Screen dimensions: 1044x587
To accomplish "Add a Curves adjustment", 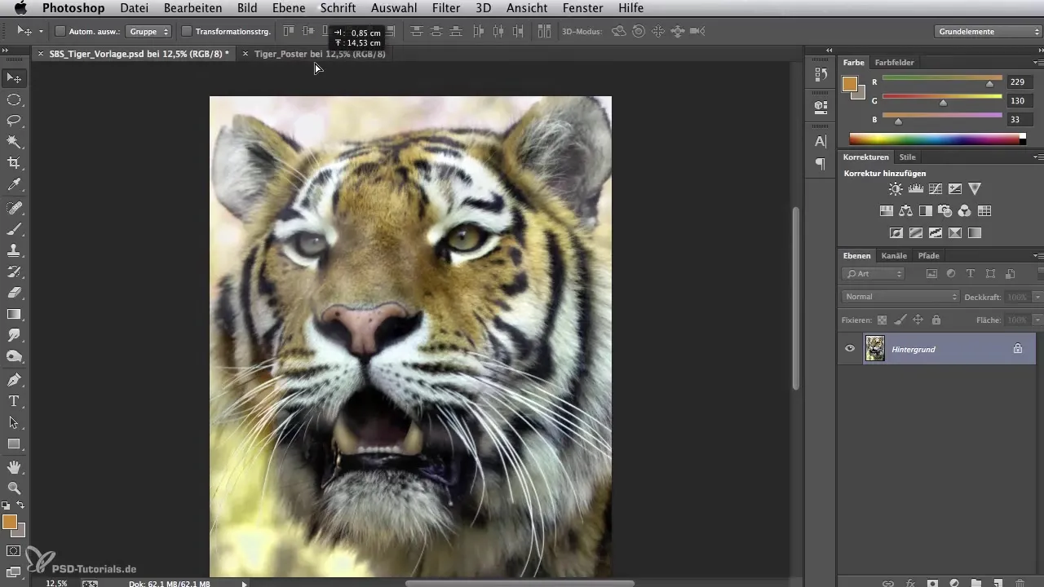I will tap(936, 188).
